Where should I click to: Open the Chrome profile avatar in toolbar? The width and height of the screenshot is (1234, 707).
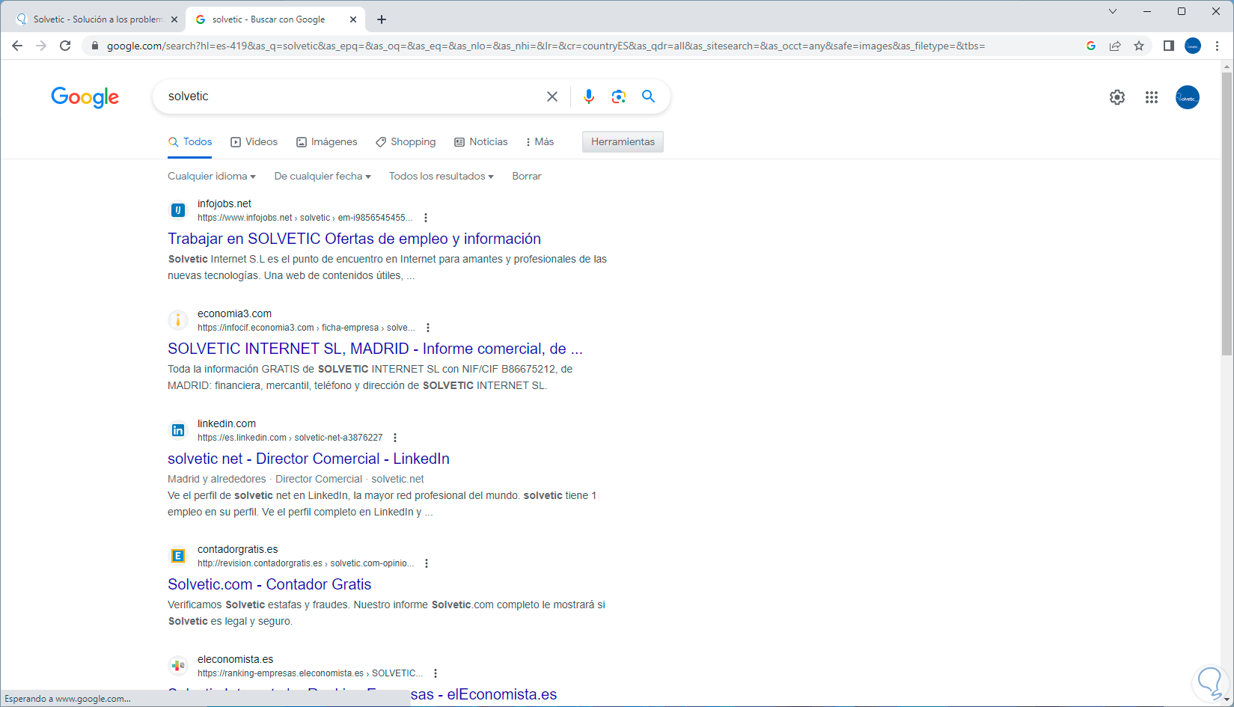tap(1193, 46)
